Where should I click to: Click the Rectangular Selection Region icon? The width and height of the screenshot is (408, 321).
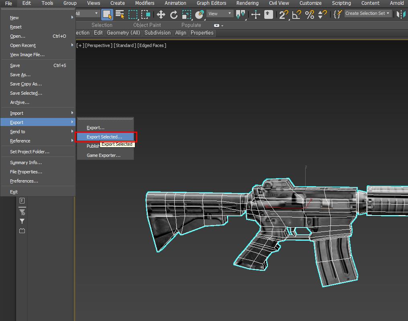(x=133, y=15)
